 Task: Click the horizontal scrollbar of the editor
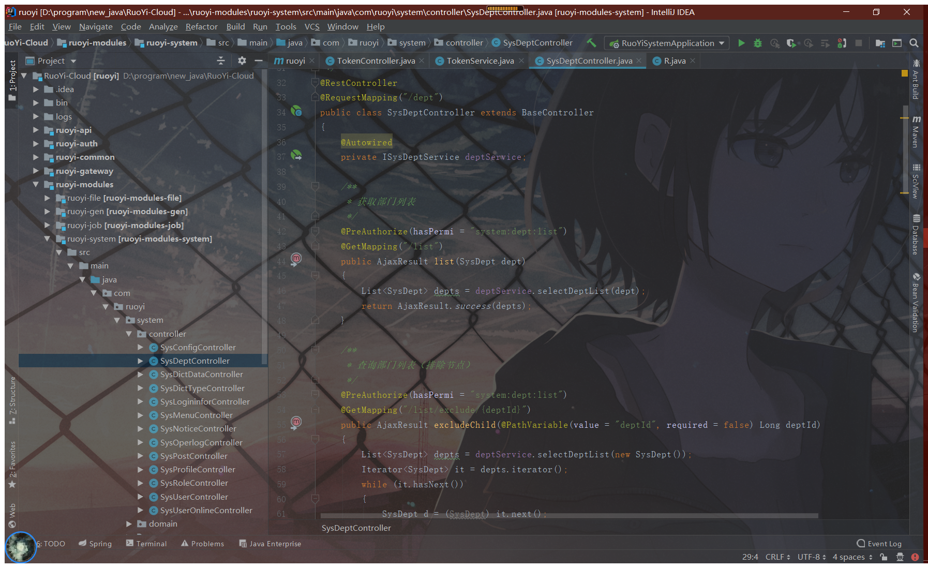[x=569, y=516]
